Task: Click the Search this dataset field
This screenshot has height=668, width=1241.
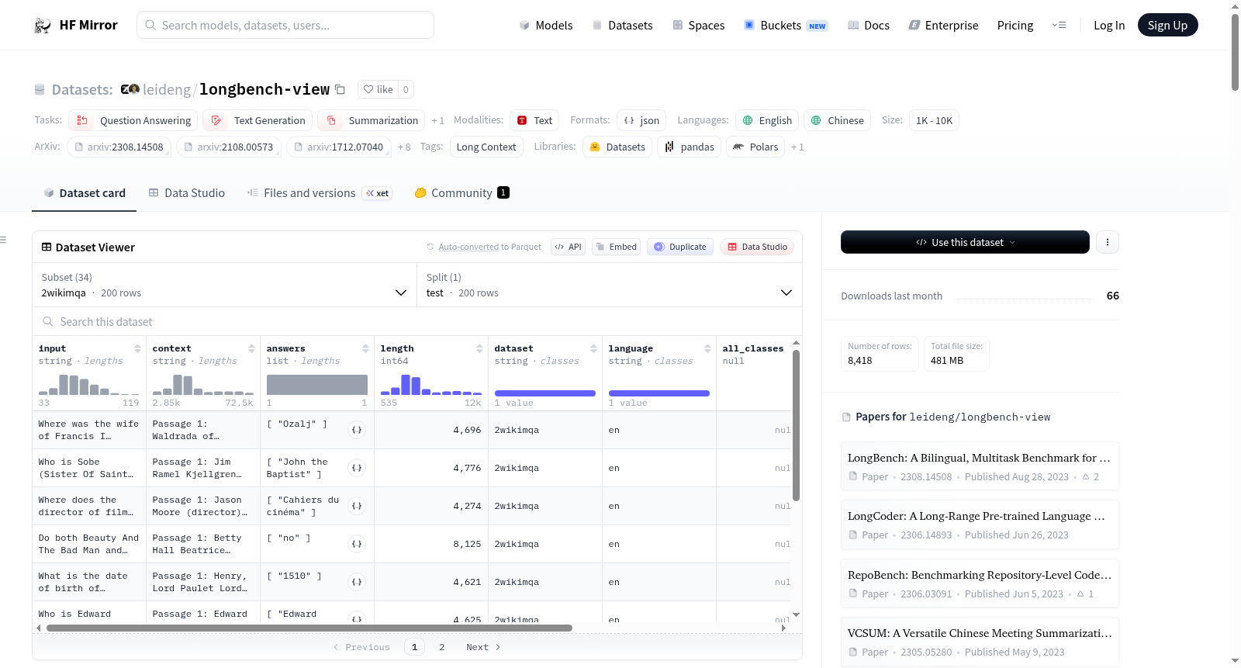Action: (417, 321)
